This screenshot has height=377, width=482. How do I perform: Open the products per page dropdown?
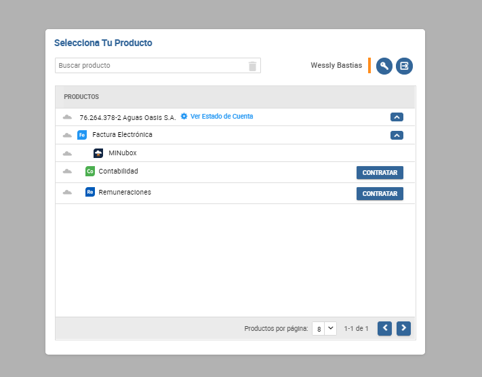[x=324, y=328]
